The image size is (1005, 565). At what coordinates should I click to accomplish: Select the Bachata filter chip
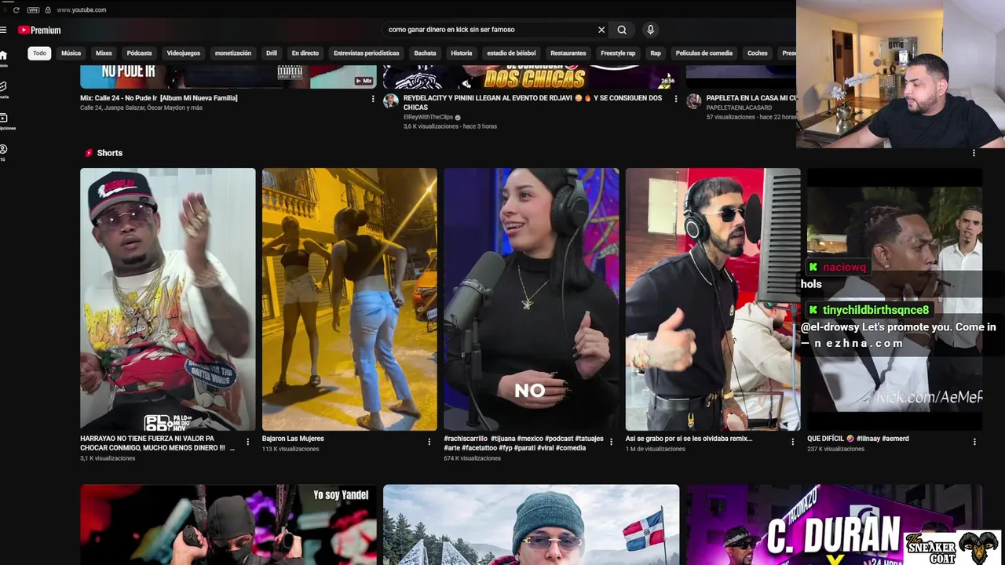tap(425, 53)
